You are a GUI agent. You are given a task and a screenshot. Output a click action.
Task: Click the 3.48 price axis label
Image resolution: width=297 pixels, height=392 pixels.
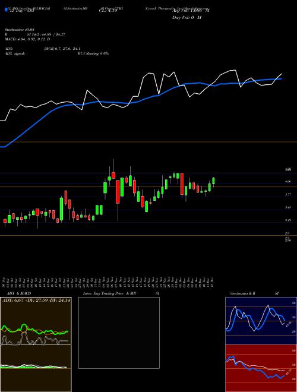(287, 207)
